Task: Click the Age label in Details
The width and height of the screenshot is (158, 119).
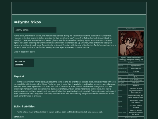Action: coord(123,77)
